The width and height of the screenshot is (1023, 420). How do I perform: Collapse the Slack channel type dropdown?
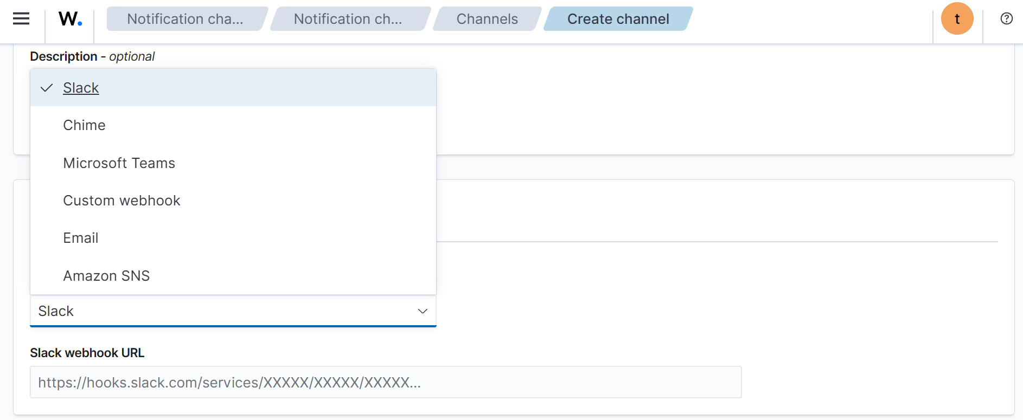[233, 311]
